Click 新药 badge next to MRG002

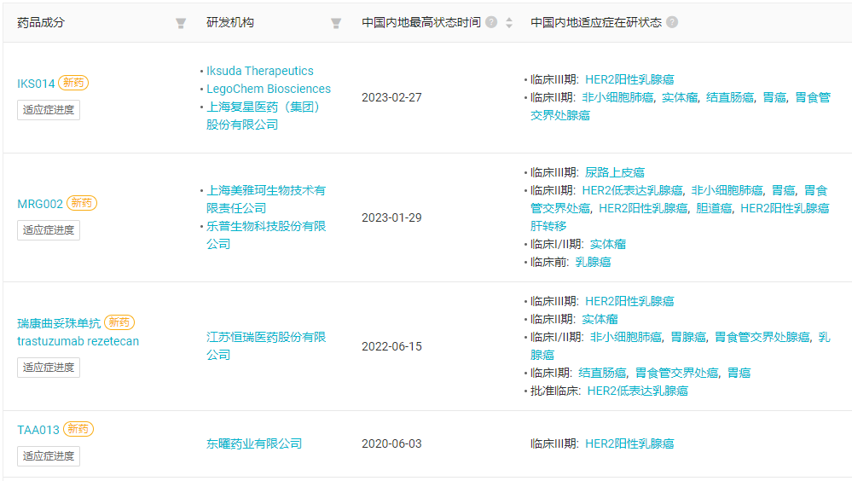pos(82,203)
